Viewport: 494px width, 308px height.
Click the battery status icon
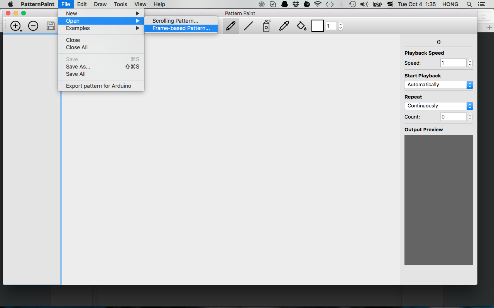click(x=377, y=4)
